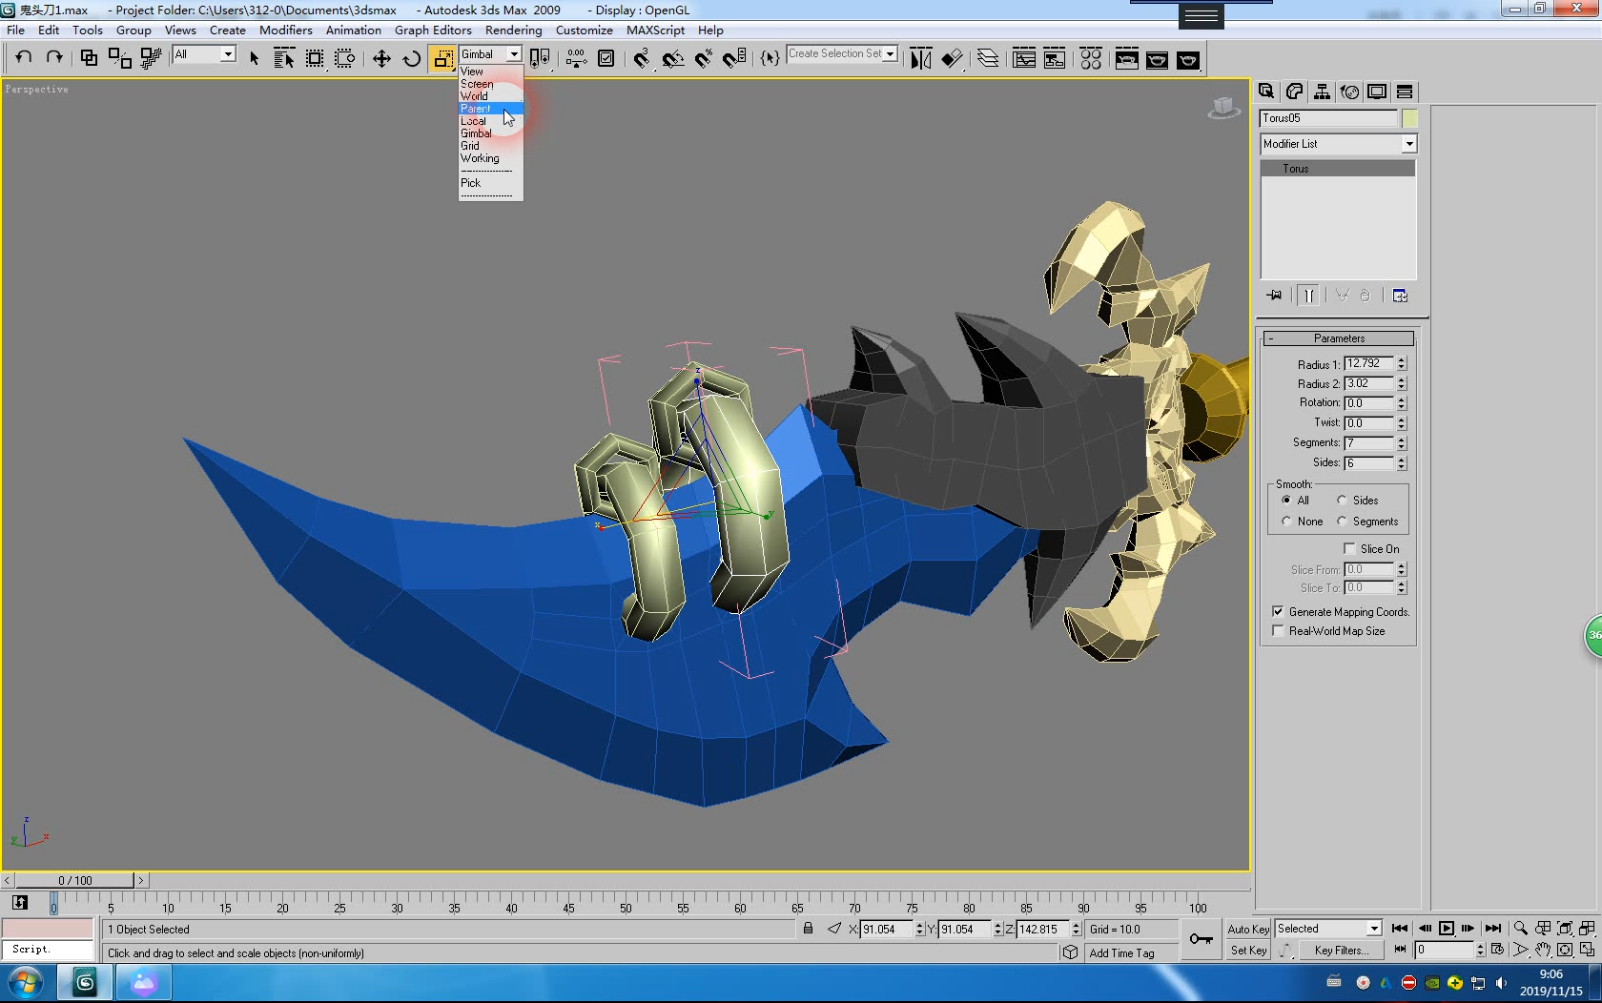Switch to the Utilities command panel tab

[x=1405, y=92]
